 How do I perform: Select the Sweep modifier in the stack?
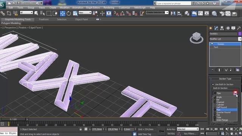click(225, 44)
